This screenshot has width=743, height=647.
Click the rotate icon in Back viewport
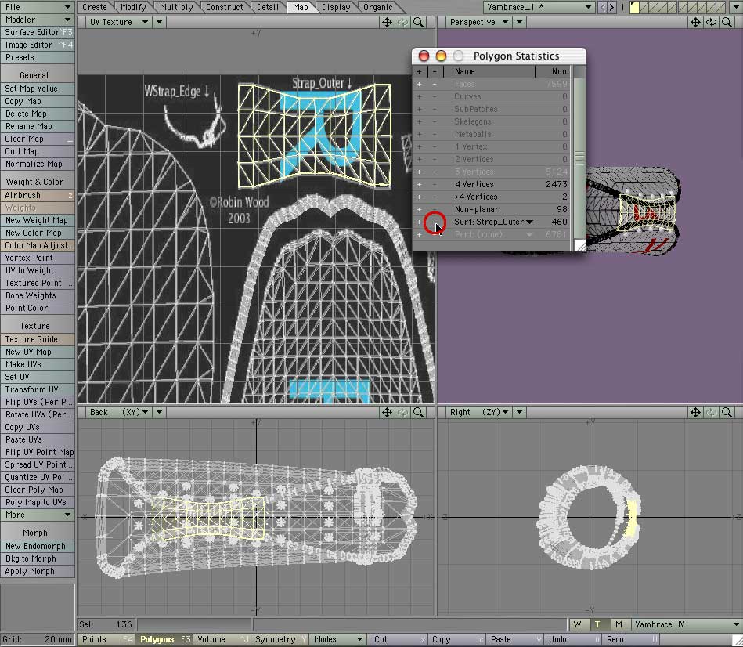402,412
